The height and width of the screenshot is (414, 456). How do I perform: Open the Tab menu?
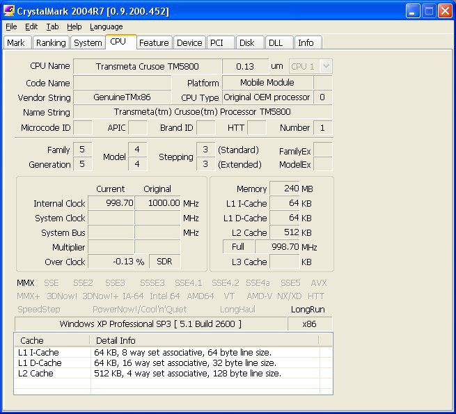52,26
